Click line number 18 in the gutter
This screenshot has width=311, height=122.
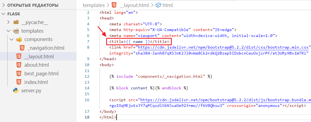tap(87, 117)
